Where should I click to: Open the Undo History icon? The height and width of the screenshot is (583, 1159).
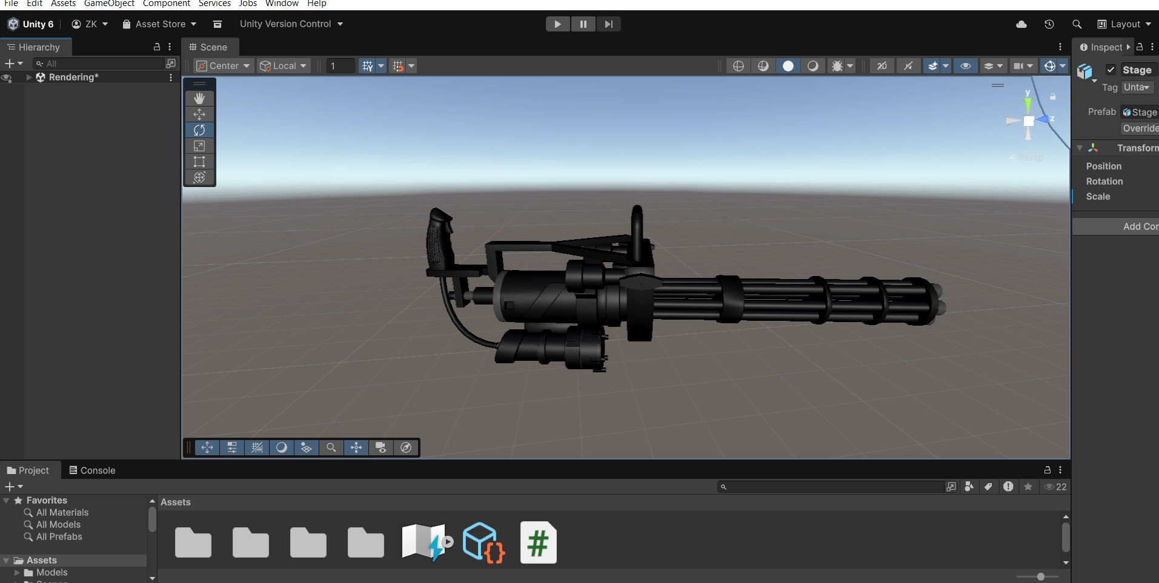click(1049, 24)
